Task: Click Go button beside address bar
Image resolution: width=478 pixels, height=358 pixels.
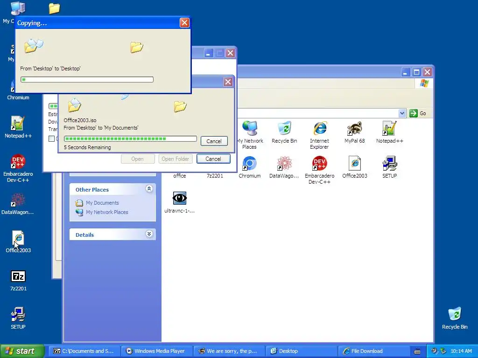Action: pos(418,113)
